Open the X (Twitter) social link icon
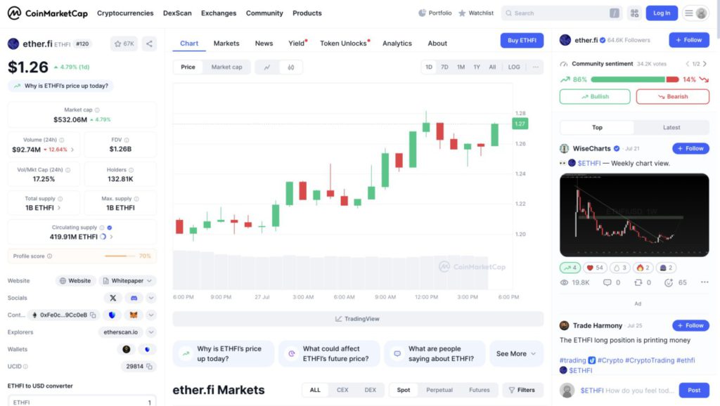The height and width of the screenshot is (406, 720). 113,298
